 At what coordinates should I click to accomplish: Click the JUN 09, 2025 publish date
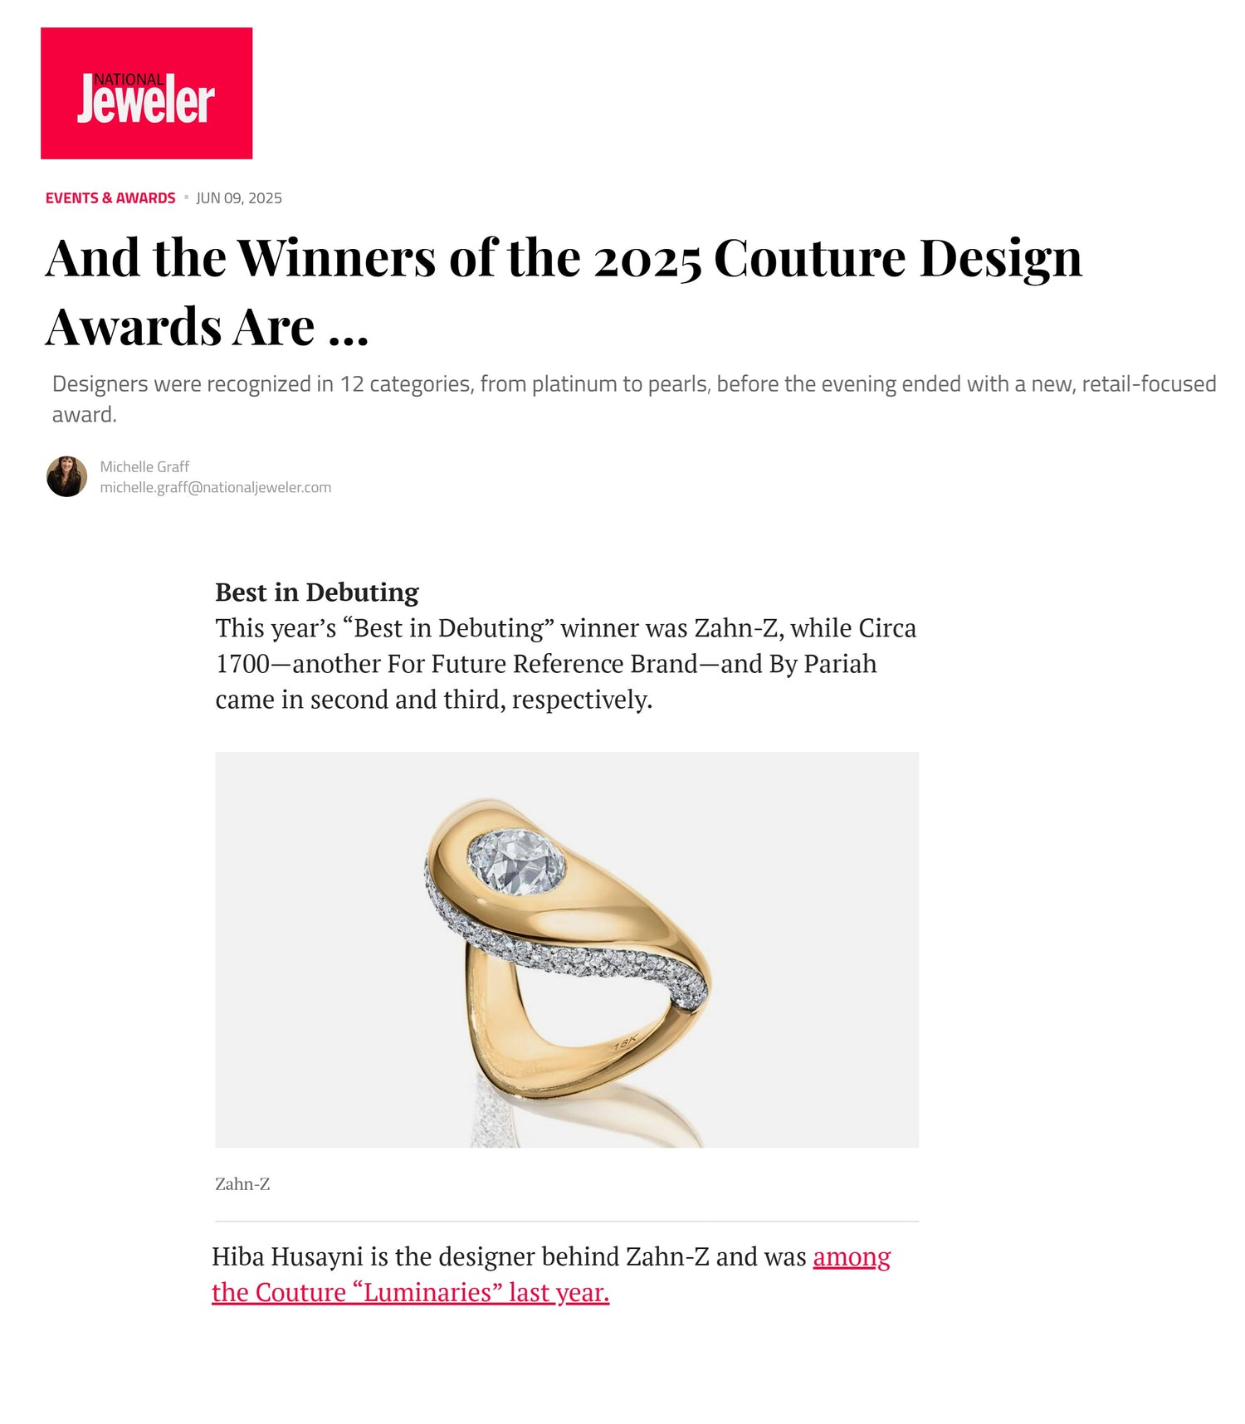click(239, 198)
